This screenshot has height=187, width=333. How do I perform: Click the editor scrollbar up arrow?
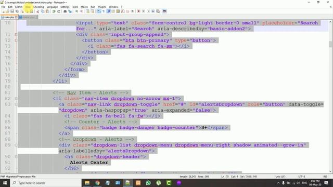(x=330, y=22)
